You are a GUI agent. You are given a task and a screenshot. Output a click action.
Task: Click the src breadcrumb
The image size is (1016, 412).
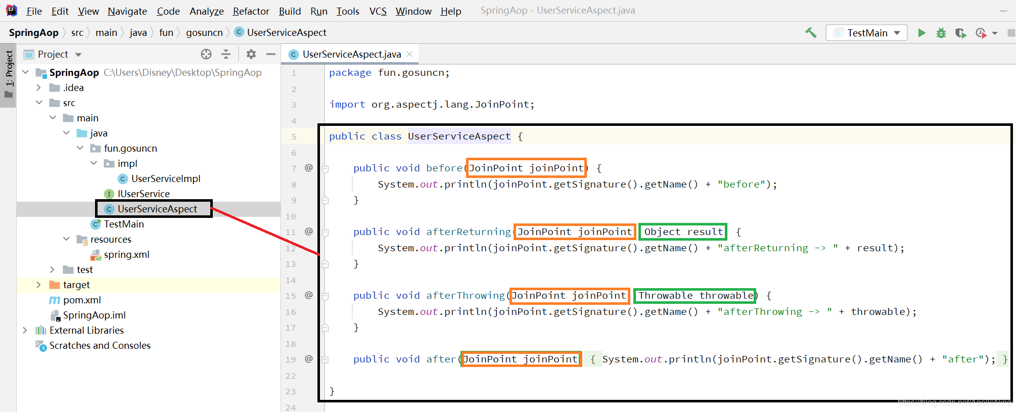point(77,33)
